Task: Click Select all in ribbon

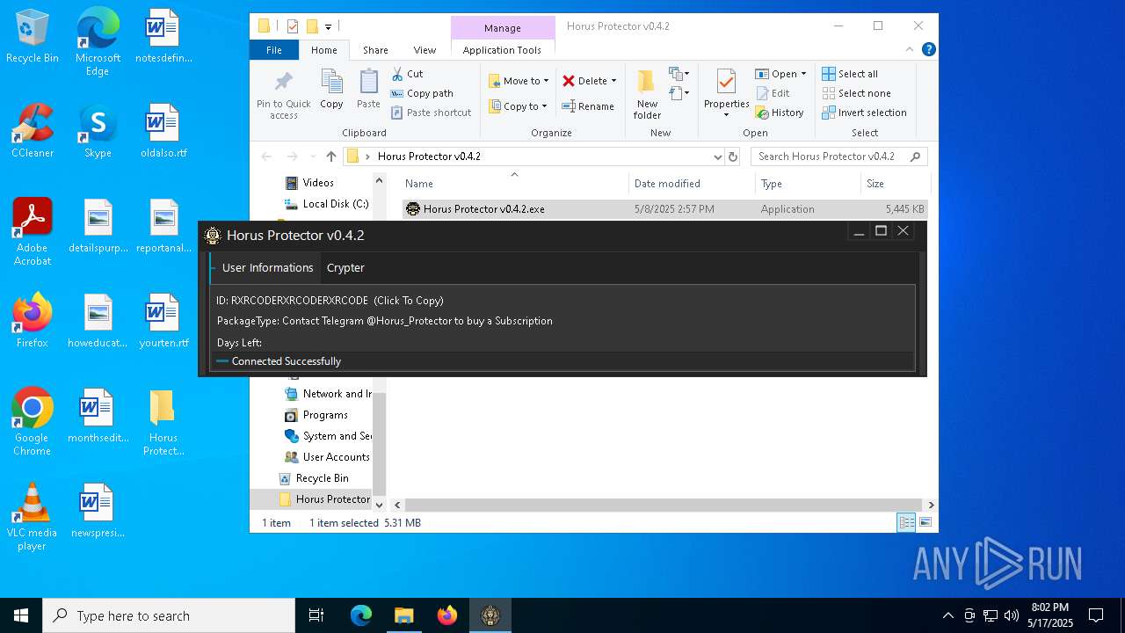Action: tap(850, 74)
